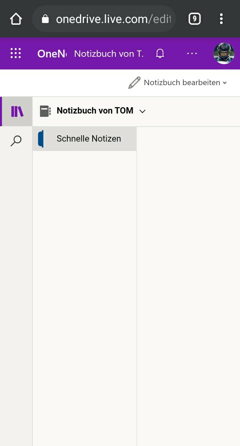Click the Notizbuch von TOM notebook title
240x446 pixels.
point(95,111)
